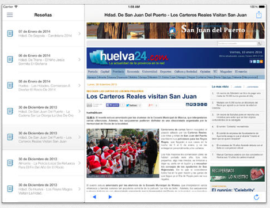The image size is (270, 208).
Task: Switch to the Economía tab
Action: click(133, 71)
